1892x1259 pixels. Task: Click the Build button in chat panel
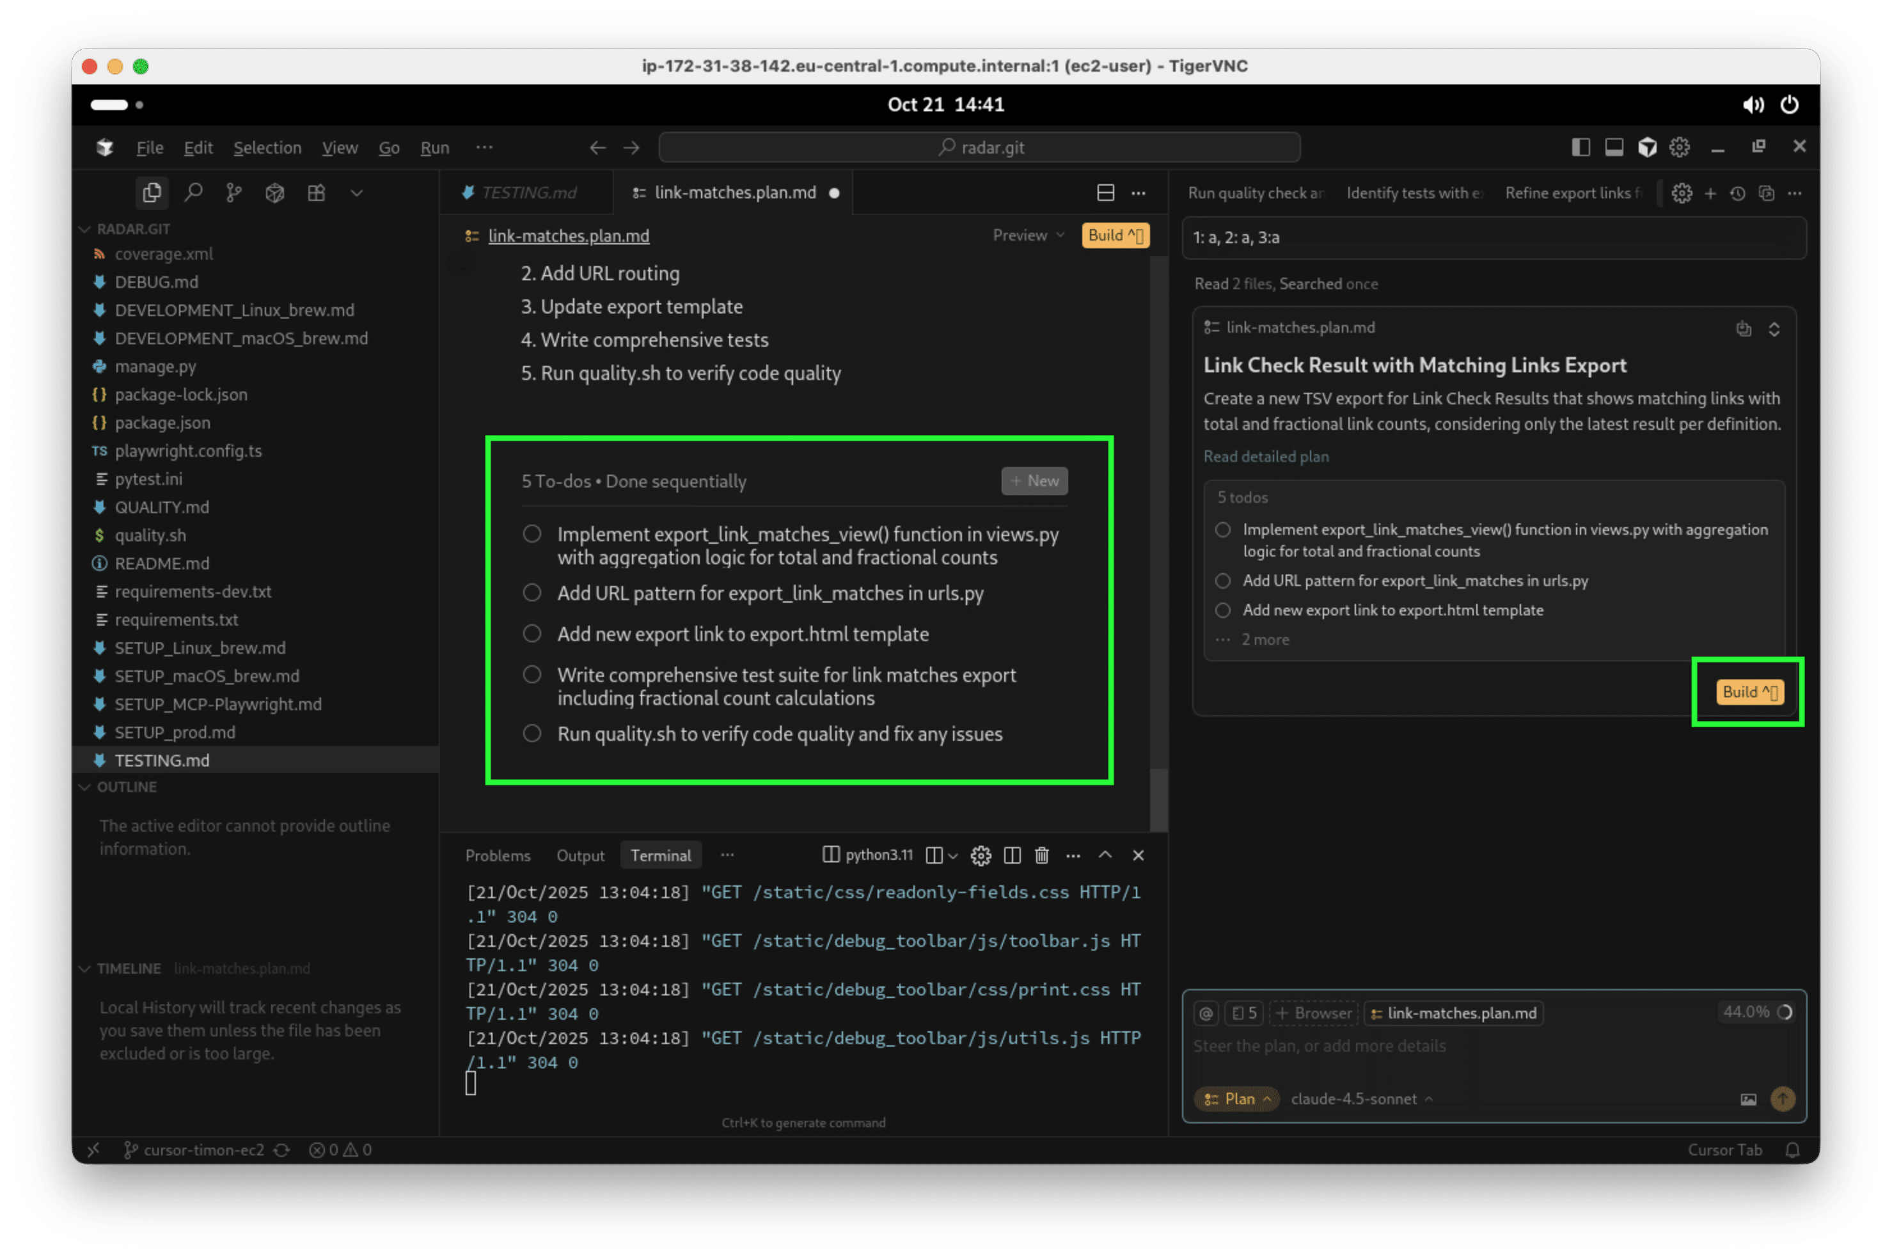1749,692
